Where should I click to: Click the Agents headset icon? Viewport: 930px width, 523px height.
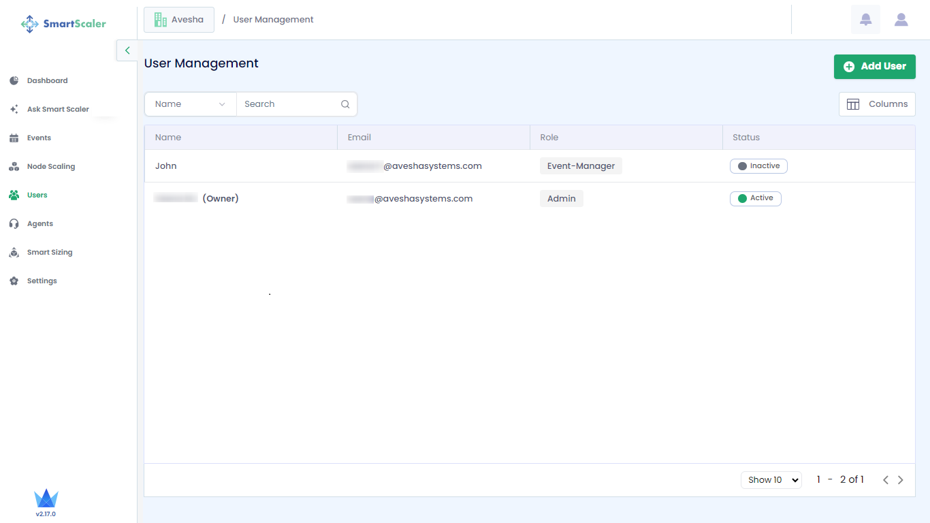click(x=14, y=224)
